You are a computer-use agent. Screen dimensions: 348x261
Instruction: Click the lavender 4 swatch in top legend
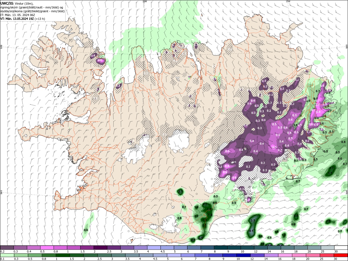(154, 248)
